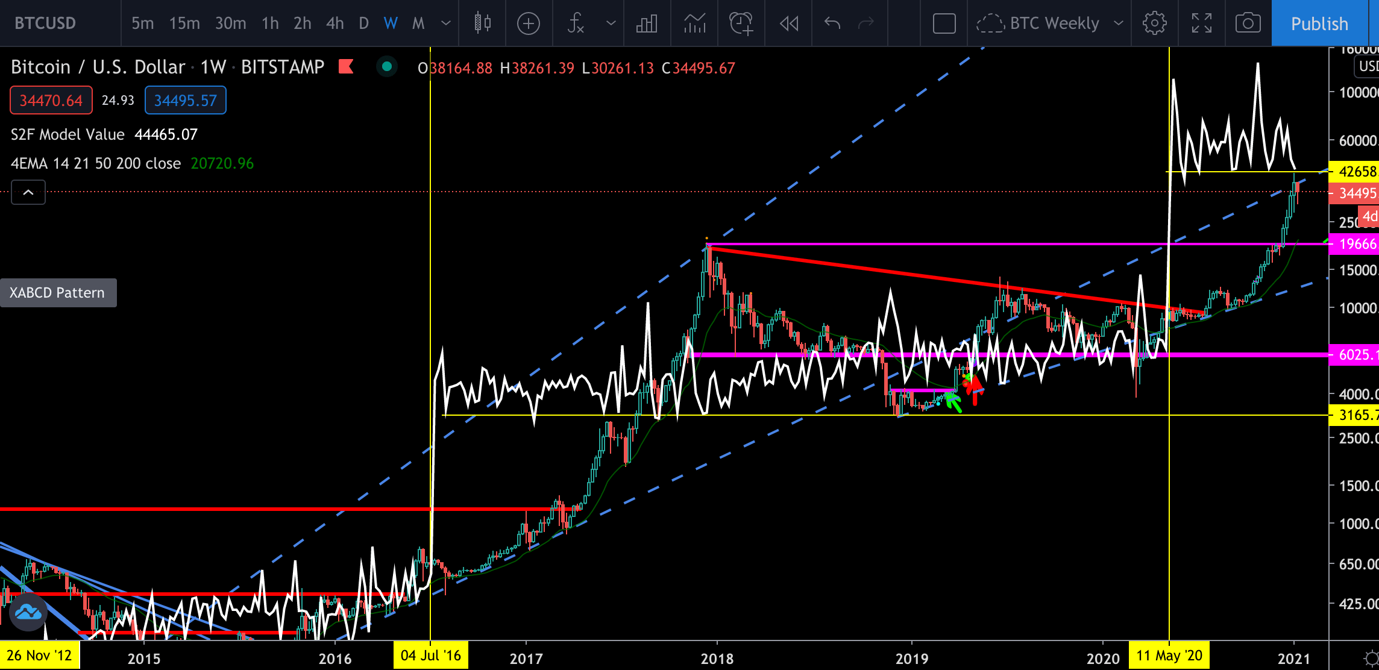Take a chart snapshot with the camera icon
The image size is (1379, 670).
coord(1248,23)
